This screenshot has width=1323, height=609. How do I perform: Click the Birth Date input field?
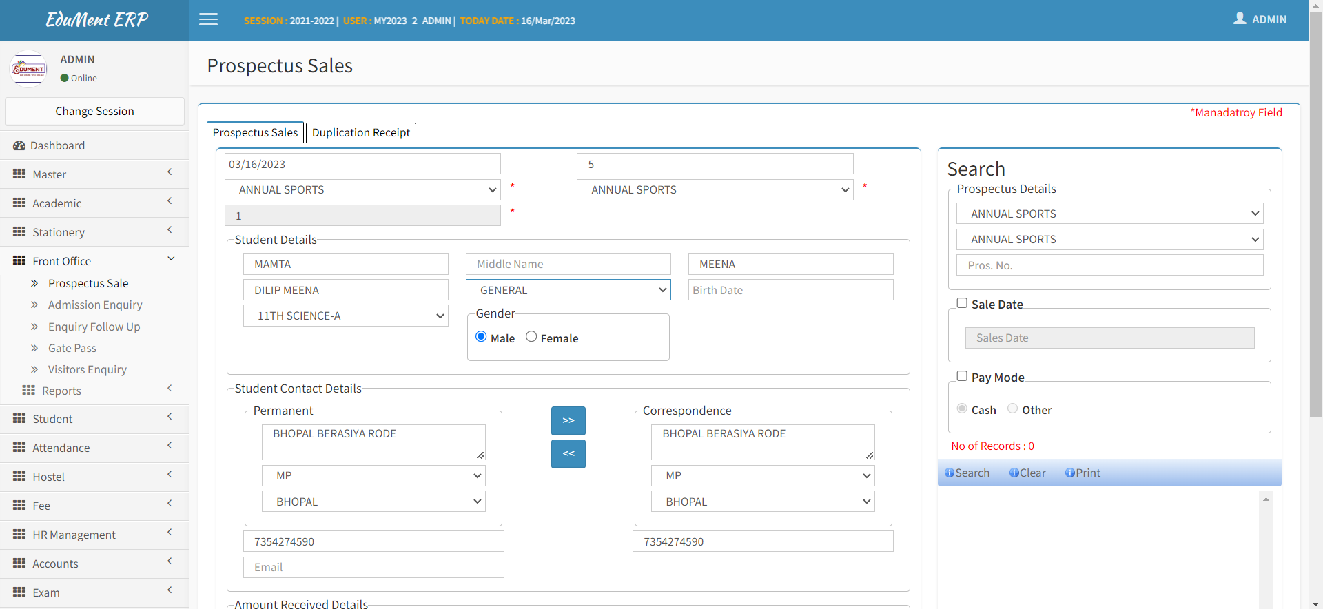(790, 290)
